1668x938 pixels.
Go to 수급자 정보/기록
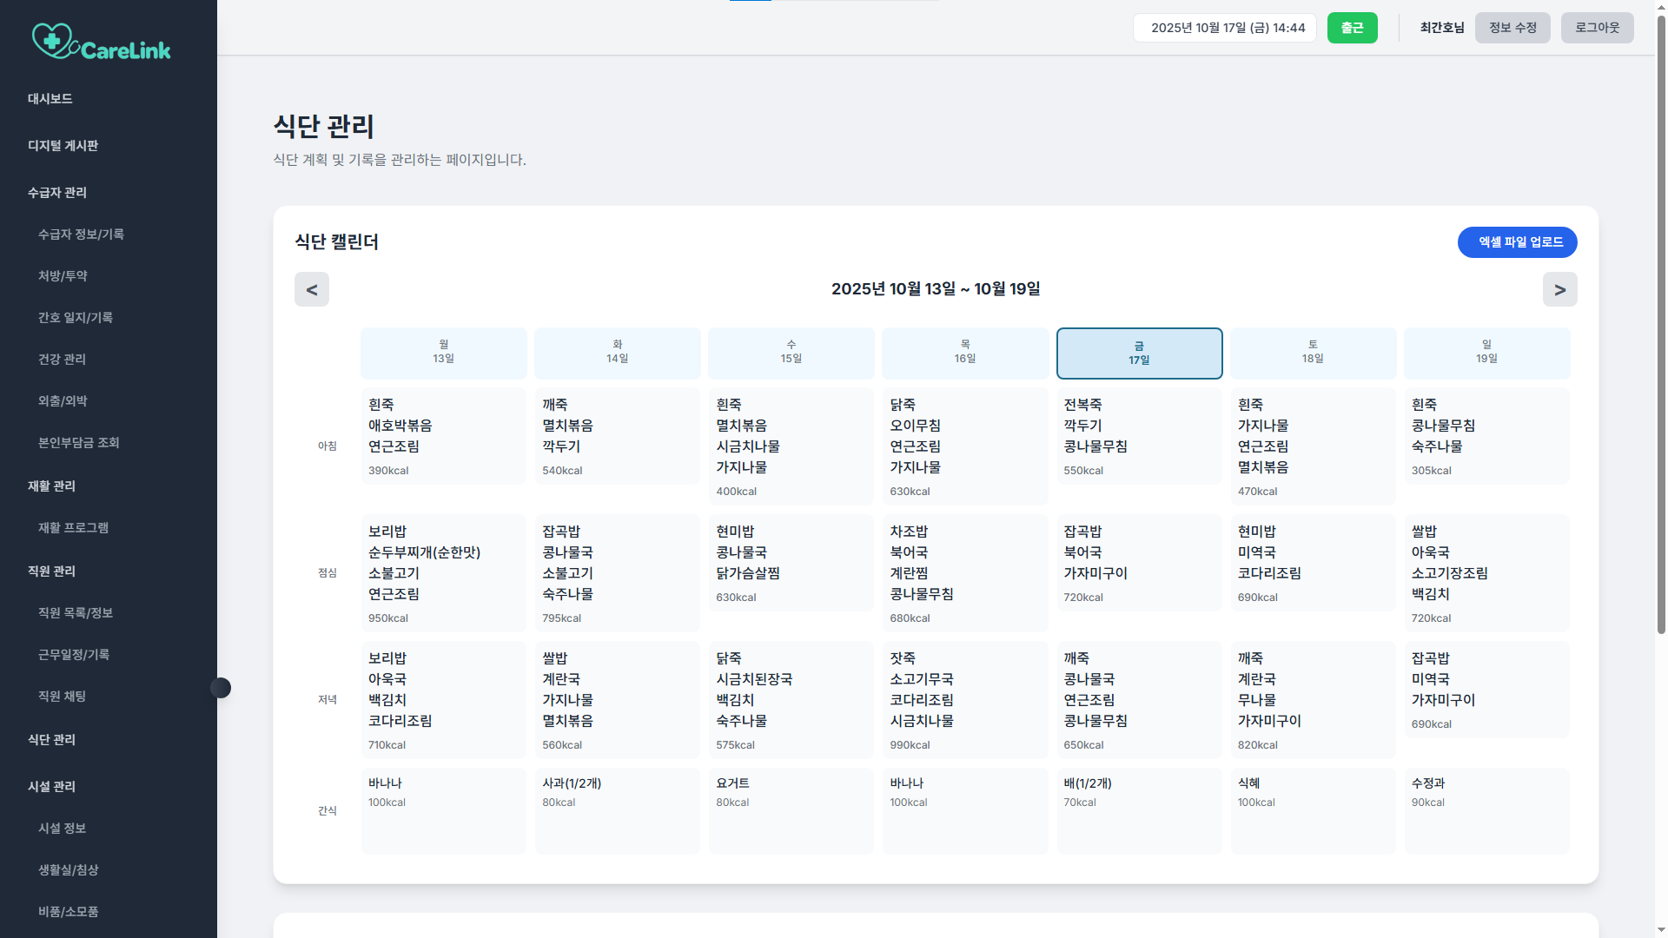click(x=81, y=234)
